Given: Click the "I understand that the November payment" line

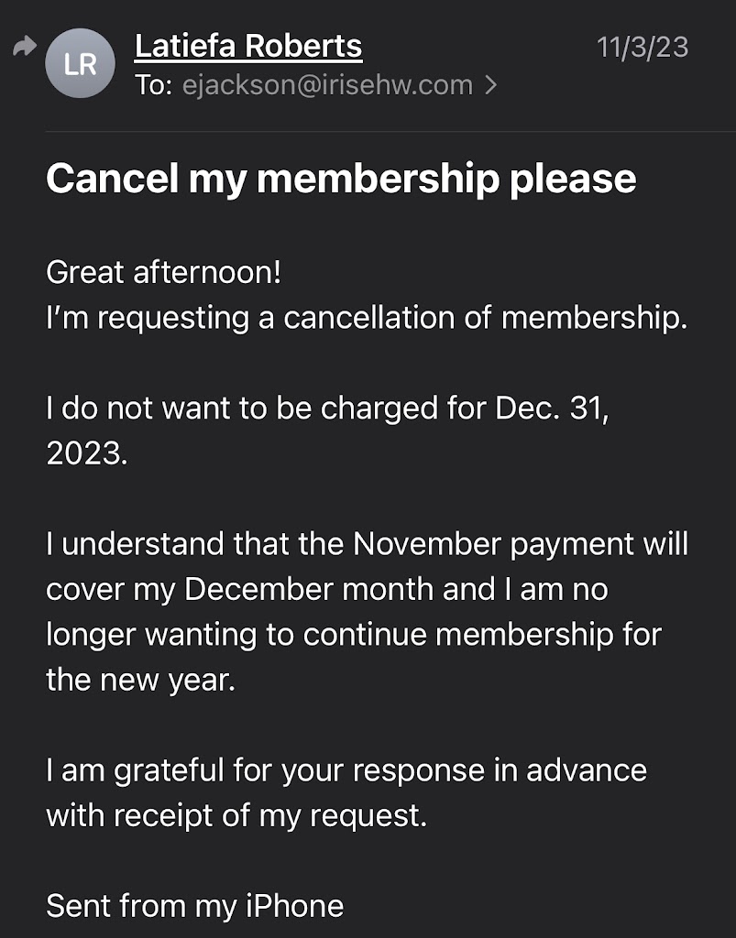Looking at the screenshot, I should pos(367,544).
